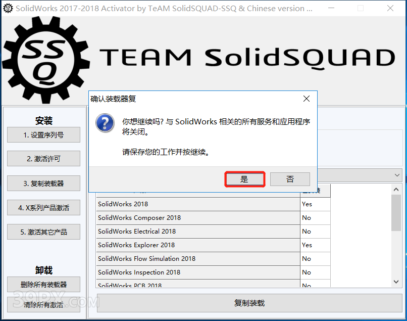Screen dimensions: 407x321
Task: Toggle No value for SolidWorks Composer 2018
Action: pos(307,218)
